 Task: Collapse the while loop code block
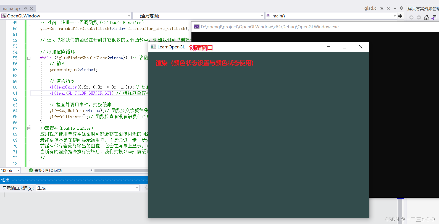29,58
